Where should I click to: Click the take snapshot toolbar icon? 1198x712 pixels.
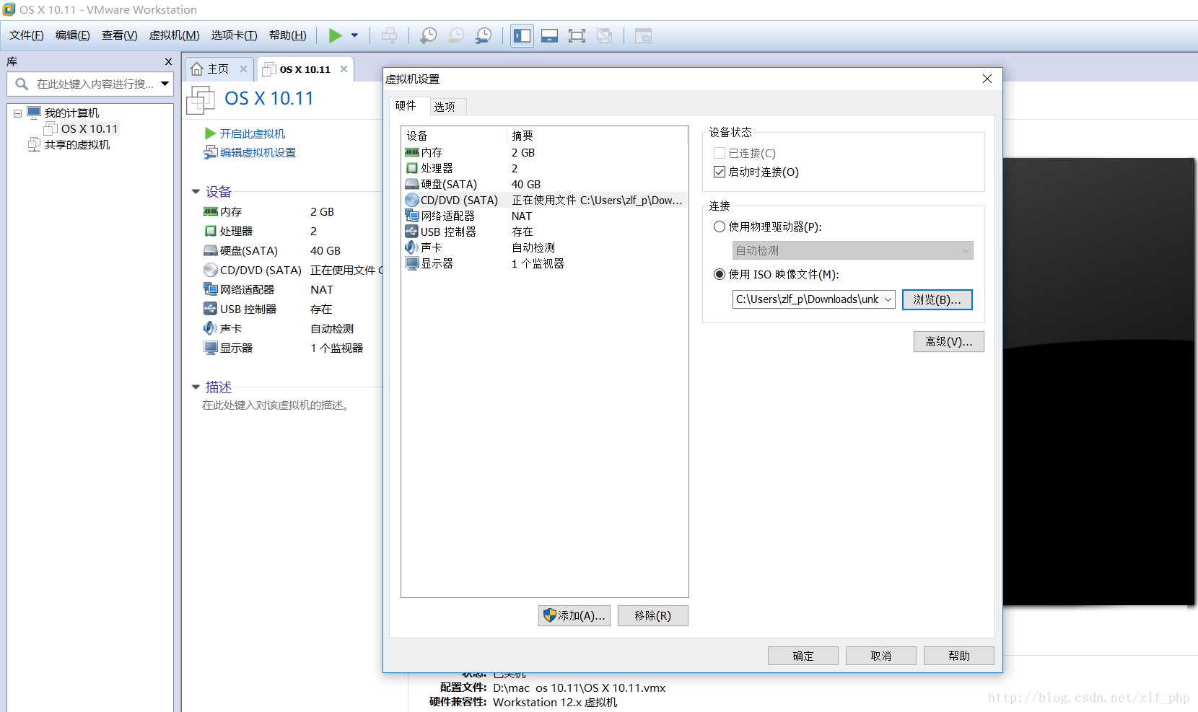[429, 35]
